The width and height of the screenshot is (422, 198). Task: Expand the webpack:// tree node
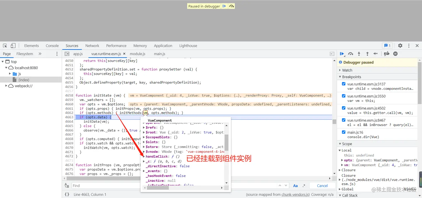point(6,86)
